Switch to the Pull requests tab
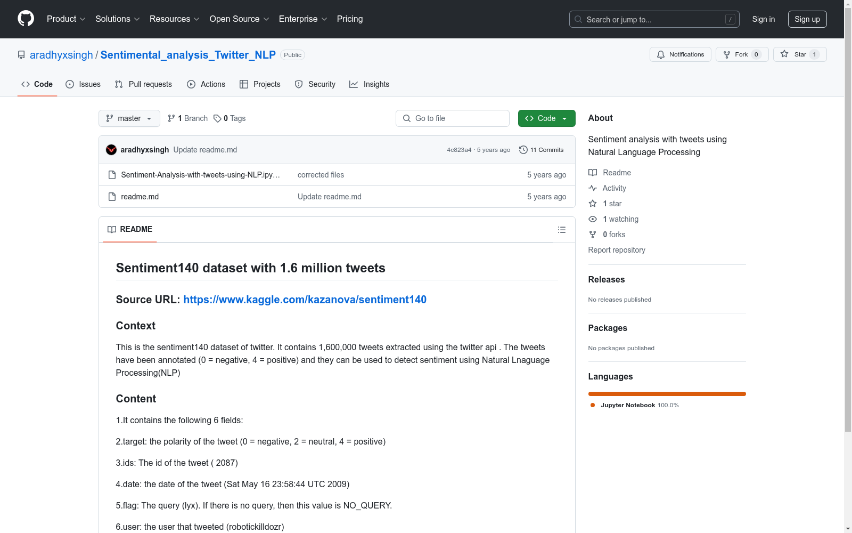This screenshot has height=533, width=852. [x=143, y=84]
